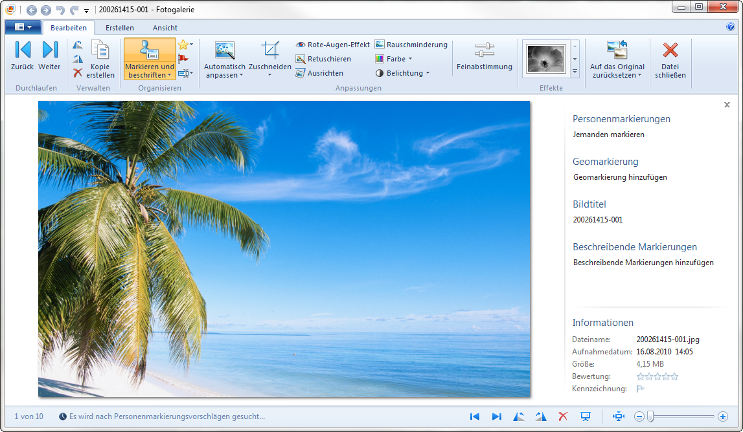Viewport: 743px width, 432px height.
Task: Click the Jemanden markieren link
Action: click(608, 135)
